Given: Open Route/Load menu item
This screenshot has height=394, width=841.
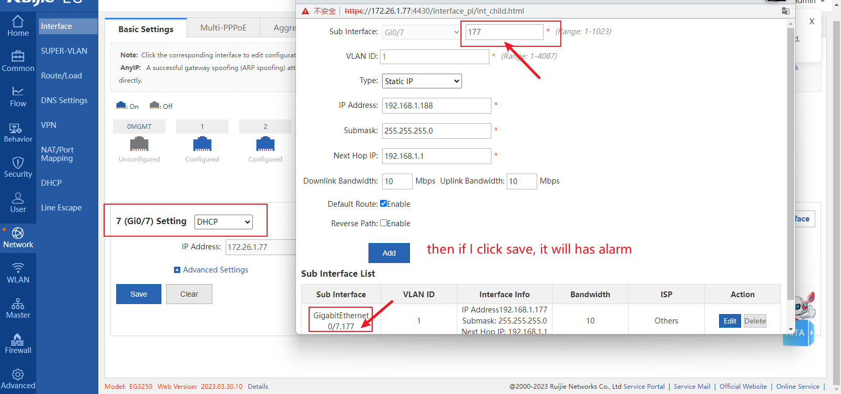Looking at the screenshot, I should pyautogui.click(x=61, y=76).
